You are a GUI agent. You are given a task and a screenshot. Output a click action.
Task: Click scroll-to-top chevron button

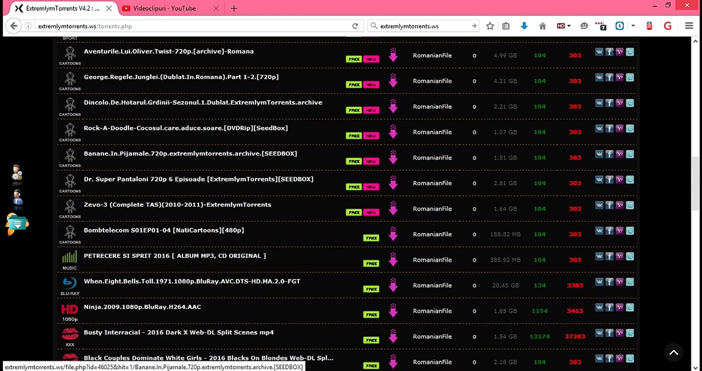(x=674, y=353)
